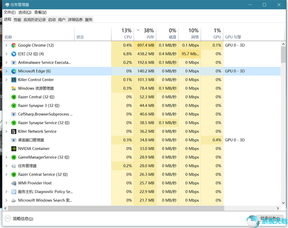
Task: Switch to the 用户 tab
Action: [x=62, y=20]
